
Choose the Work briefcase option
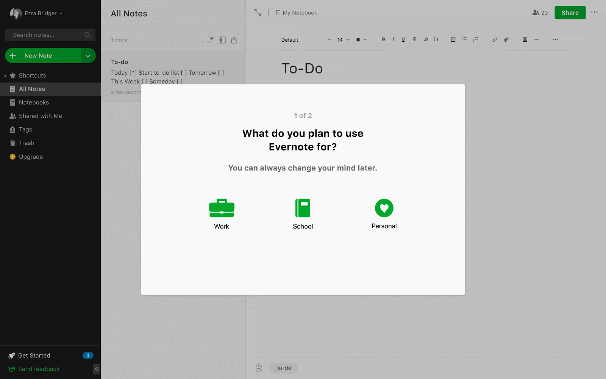pyautogui.click(x=222, y=214)
